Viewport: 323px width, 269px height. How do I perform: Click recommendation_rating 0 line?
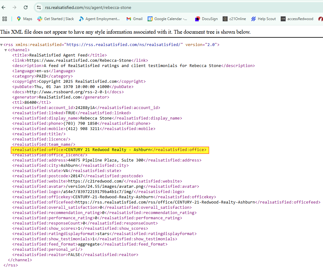click(104, 213)
